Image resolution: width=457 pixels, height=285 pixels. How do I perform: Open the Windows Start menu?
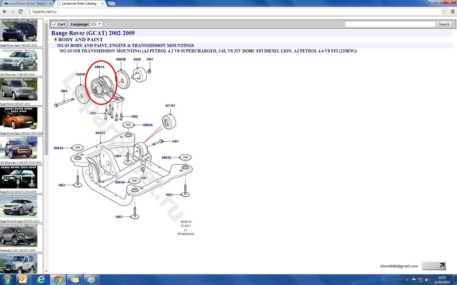tap(7, 280)
